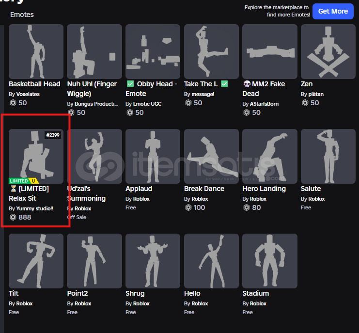
Task: Click the Point2 title link
Action: tap(78, 293)
